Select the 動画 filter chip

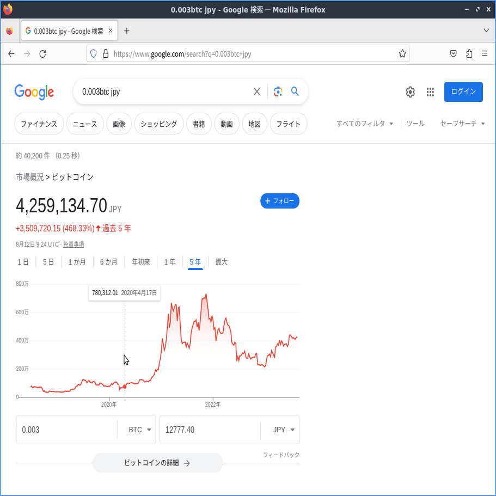point(227,124)
